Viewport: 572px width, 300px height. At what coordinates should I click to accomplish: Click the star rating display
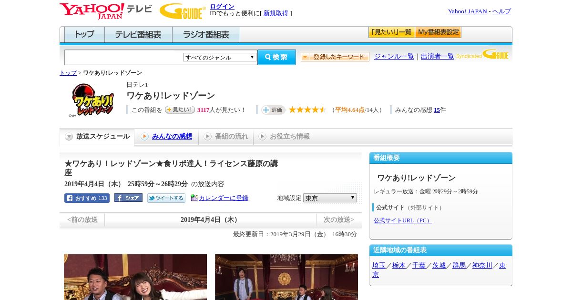click(307, 110)
